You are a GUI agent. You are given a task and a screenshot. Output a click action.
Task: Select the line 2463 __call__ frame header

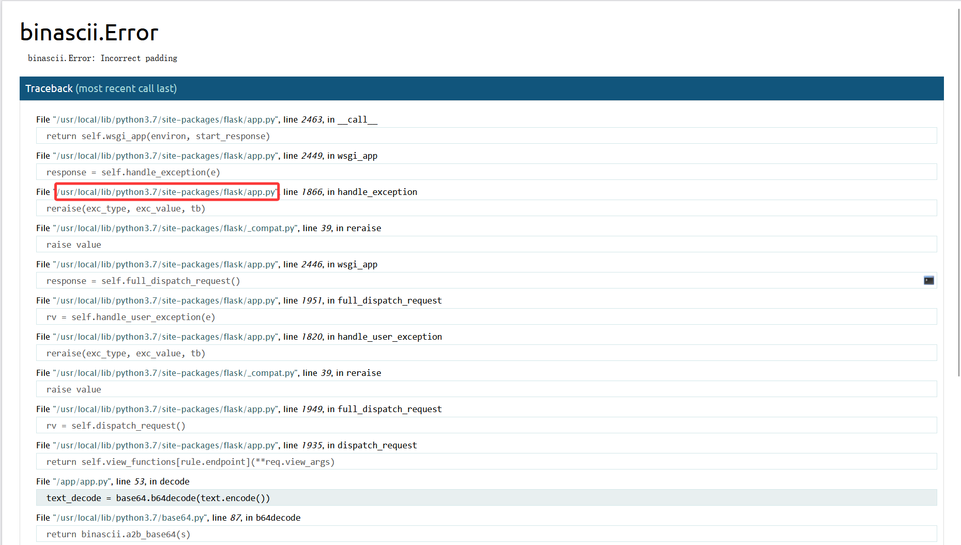(x=207, y=119)
